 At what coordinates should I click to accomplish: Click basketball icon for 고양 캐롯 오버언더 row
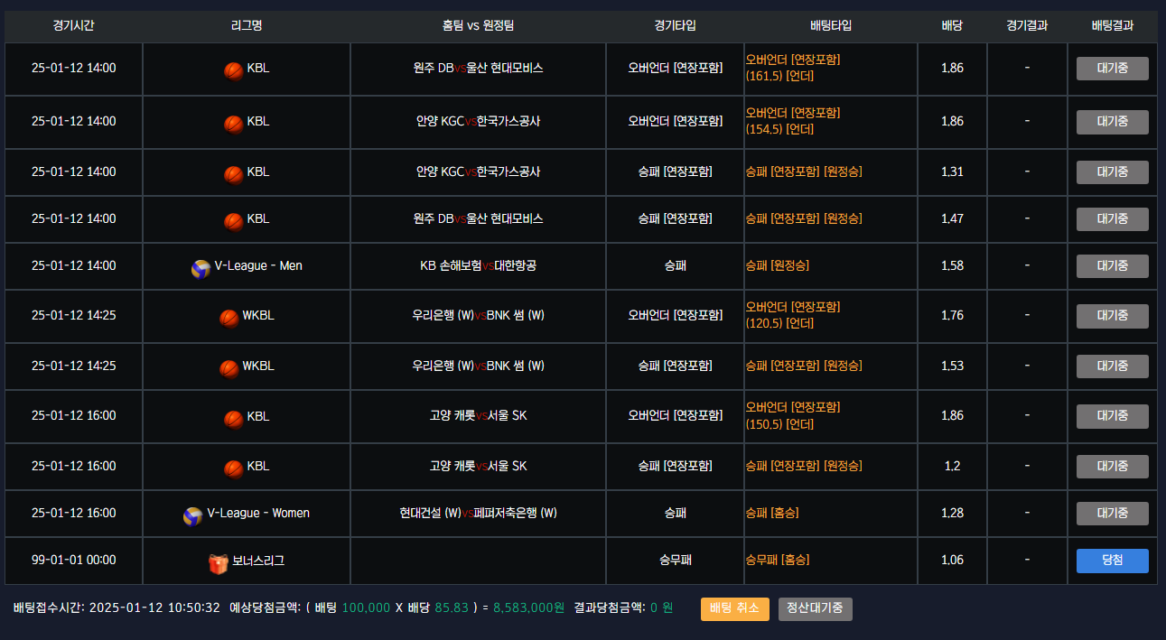(234, 418)
